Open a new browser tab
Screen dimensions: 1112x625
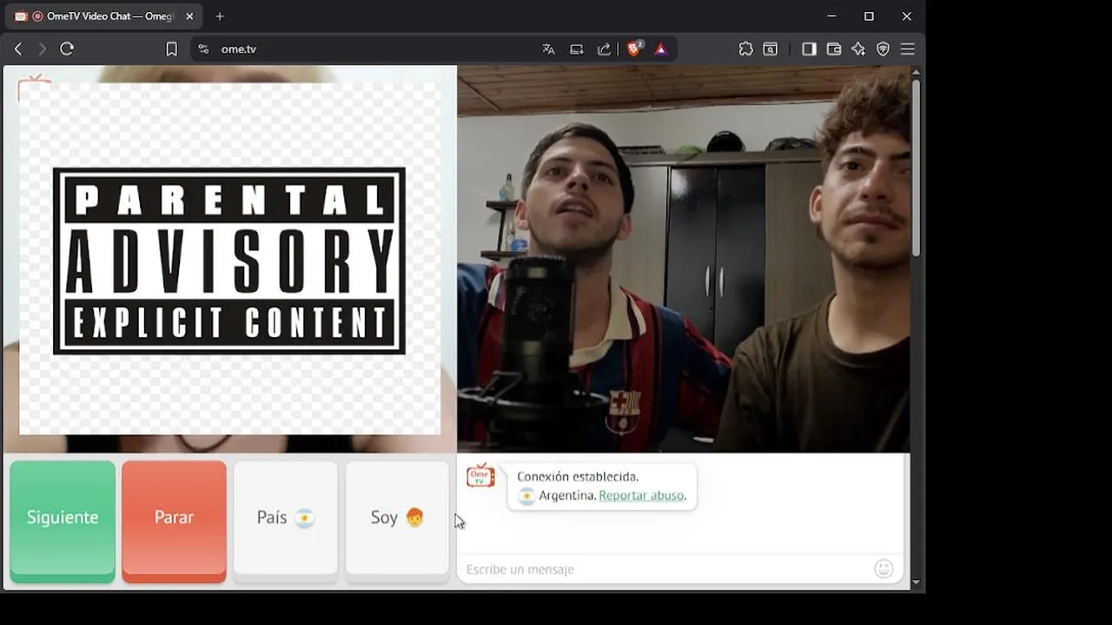coord(220,16)
